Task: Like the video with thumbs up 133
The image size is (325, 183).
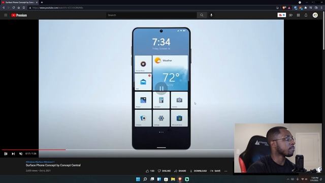Action: tap(150, 171)
